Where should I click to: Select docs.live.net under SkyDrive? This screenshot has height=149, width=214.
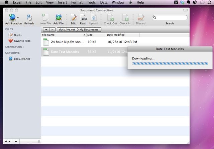pos(19,59)
